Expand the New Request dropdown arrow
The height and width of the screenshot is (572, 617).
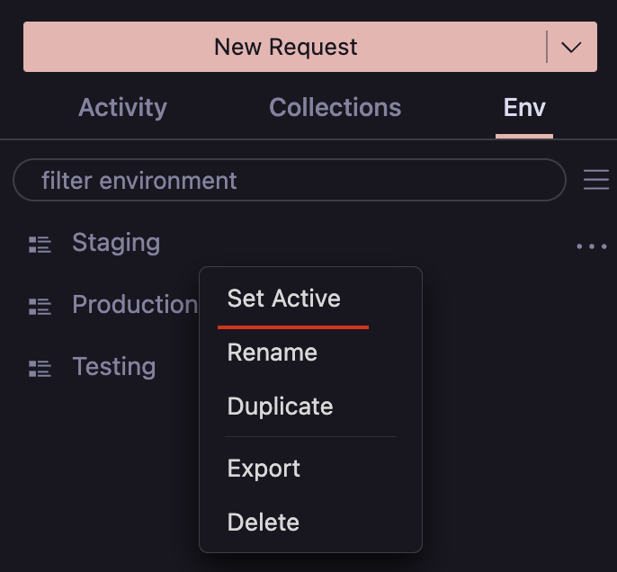[x=572, y=48]
